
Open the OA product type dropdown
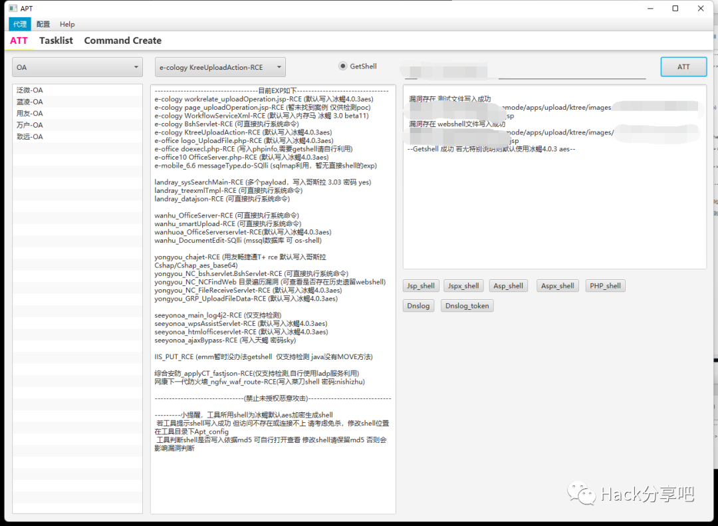pyautogui.click(x=76, y=66)
